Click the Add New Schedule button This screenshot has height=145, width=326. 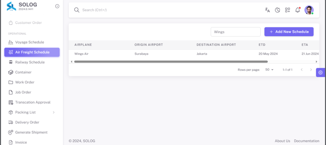point(289,32)
